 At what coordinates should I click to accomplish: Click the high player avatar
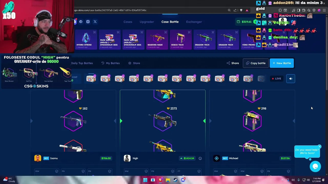click(127, 158)
